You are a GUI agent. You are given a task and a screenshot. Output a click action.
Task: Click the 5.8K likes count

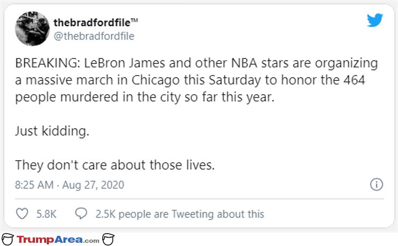coord(46,214)
